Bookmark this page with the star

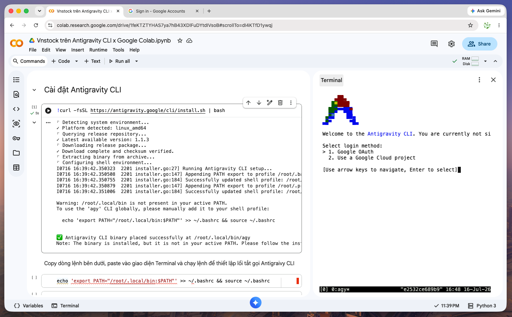tap(470, 25)
